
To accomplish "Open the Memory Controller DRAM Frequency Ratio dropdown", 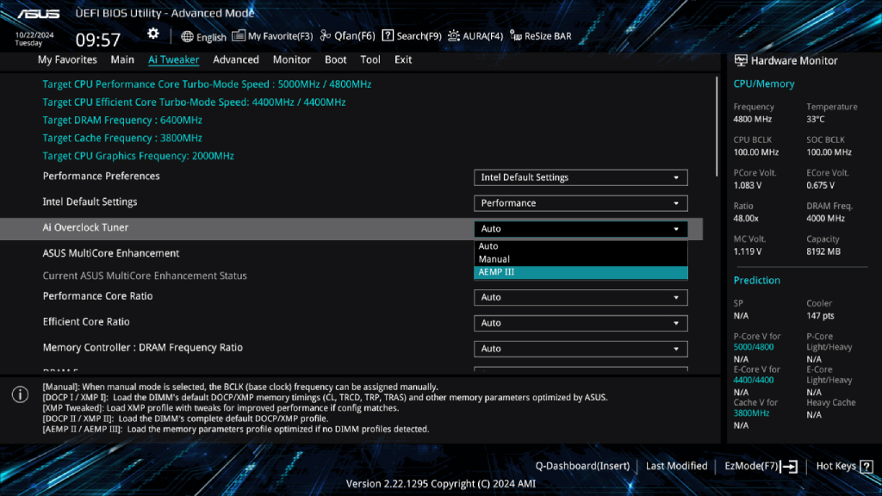I will click(x=581, y=349).
